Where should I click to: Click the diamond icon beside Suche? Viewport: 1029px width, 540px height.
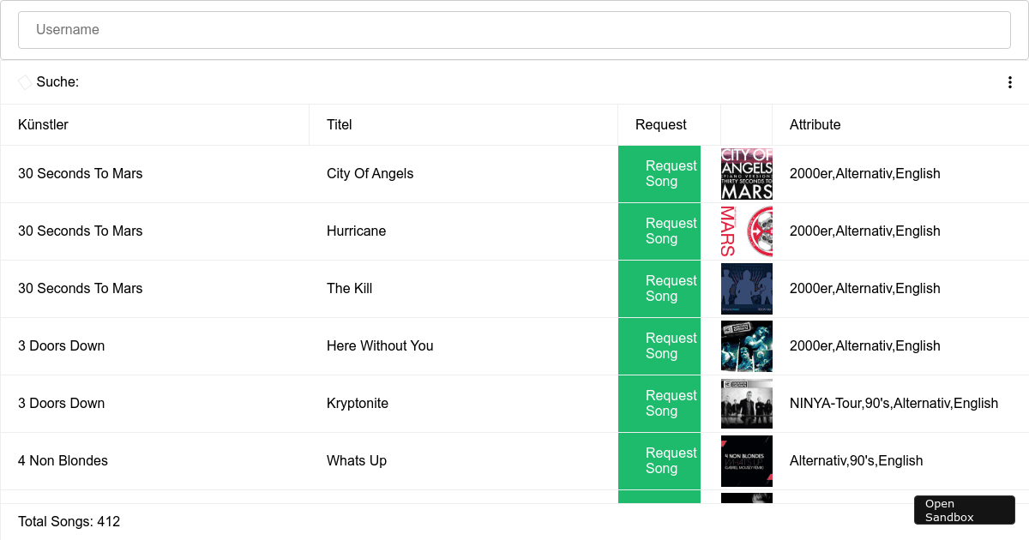(25, 81)
